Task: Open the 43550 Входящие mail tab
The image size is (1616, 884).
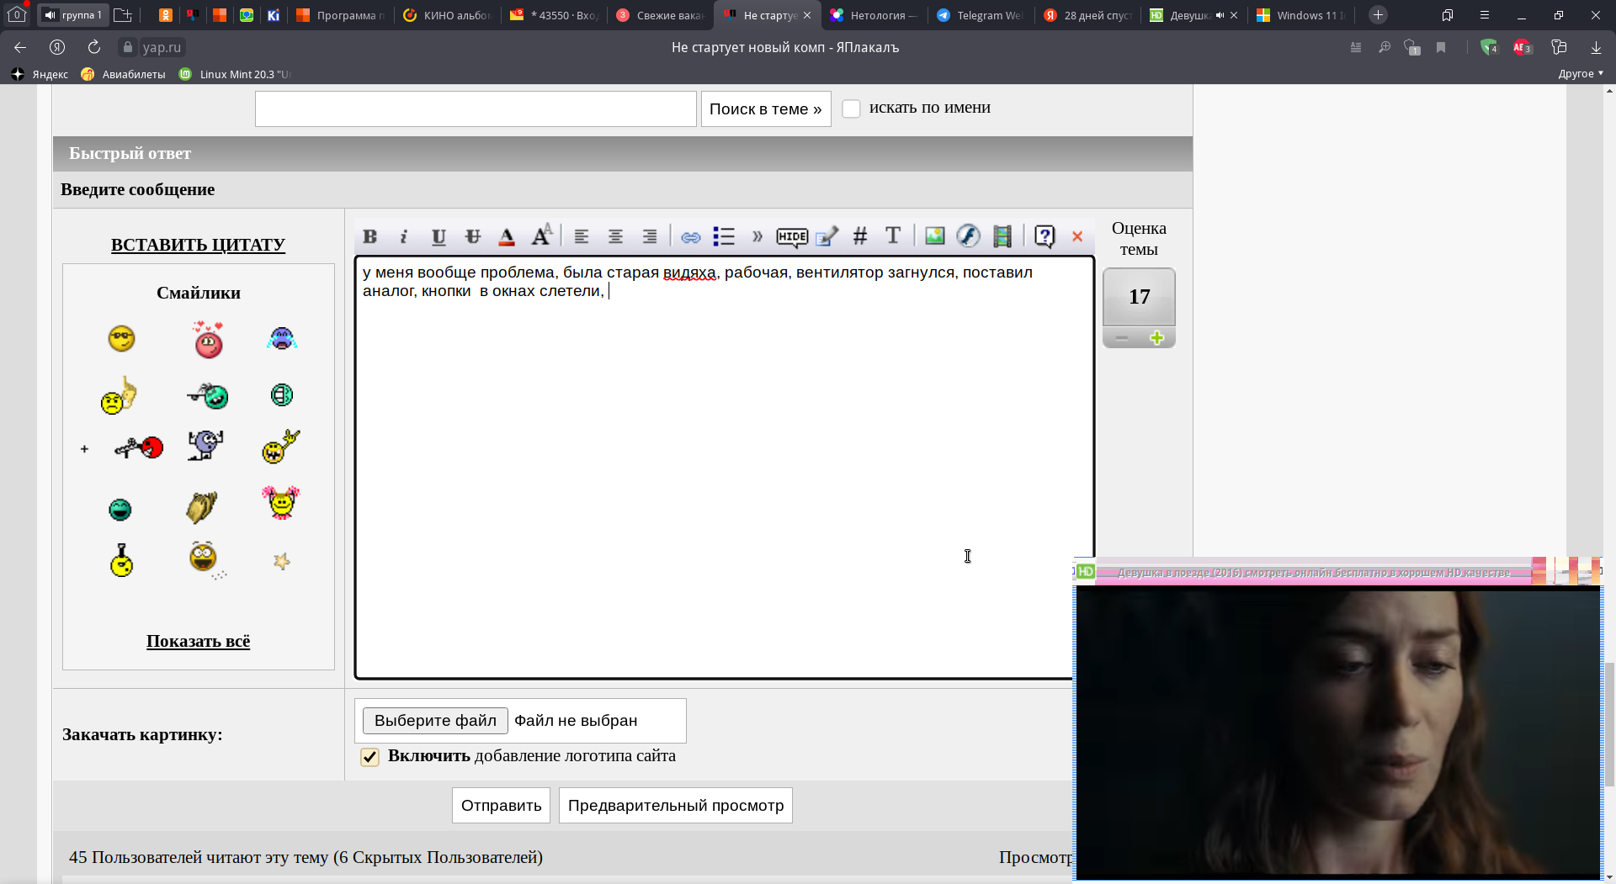Action: coord(553,15)
